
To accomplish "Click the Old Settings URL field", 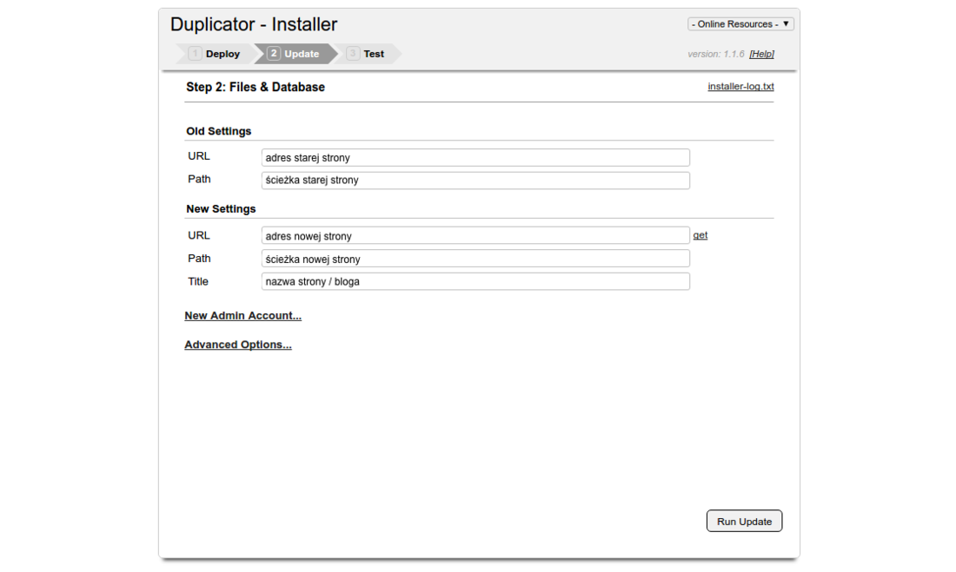I will (x=475, y=157).
